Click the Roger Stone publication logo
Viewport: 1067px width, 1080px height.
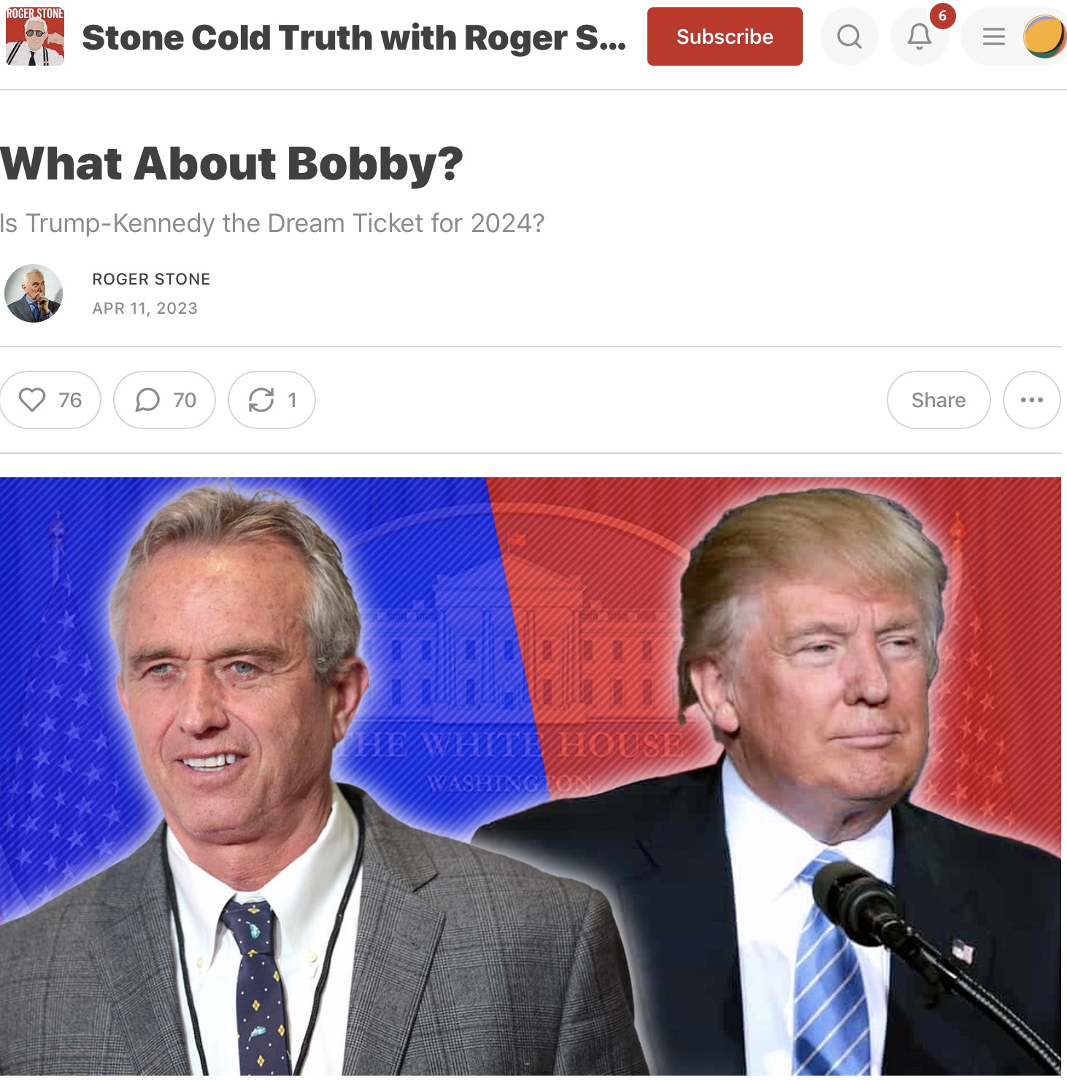point(35,36)
